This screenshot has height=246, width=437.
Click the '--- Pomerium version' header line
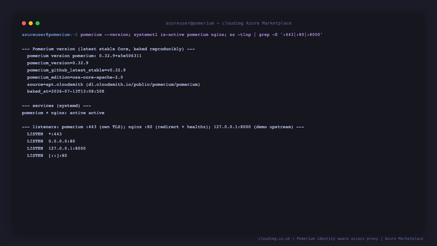pos(108,49)
